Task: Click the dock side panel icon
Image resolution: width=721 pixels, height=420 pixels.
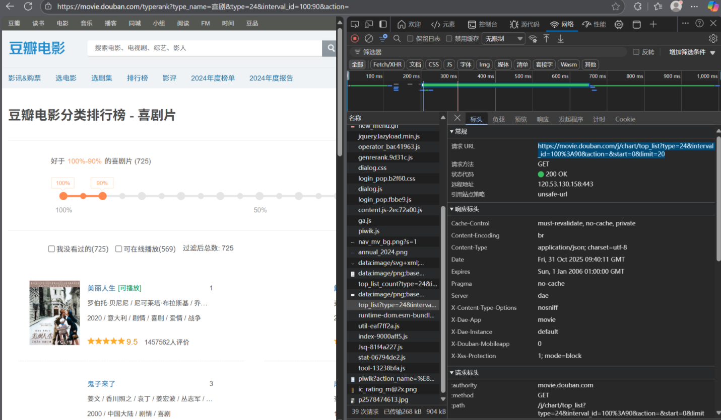Action: click(x=383, y=24)
